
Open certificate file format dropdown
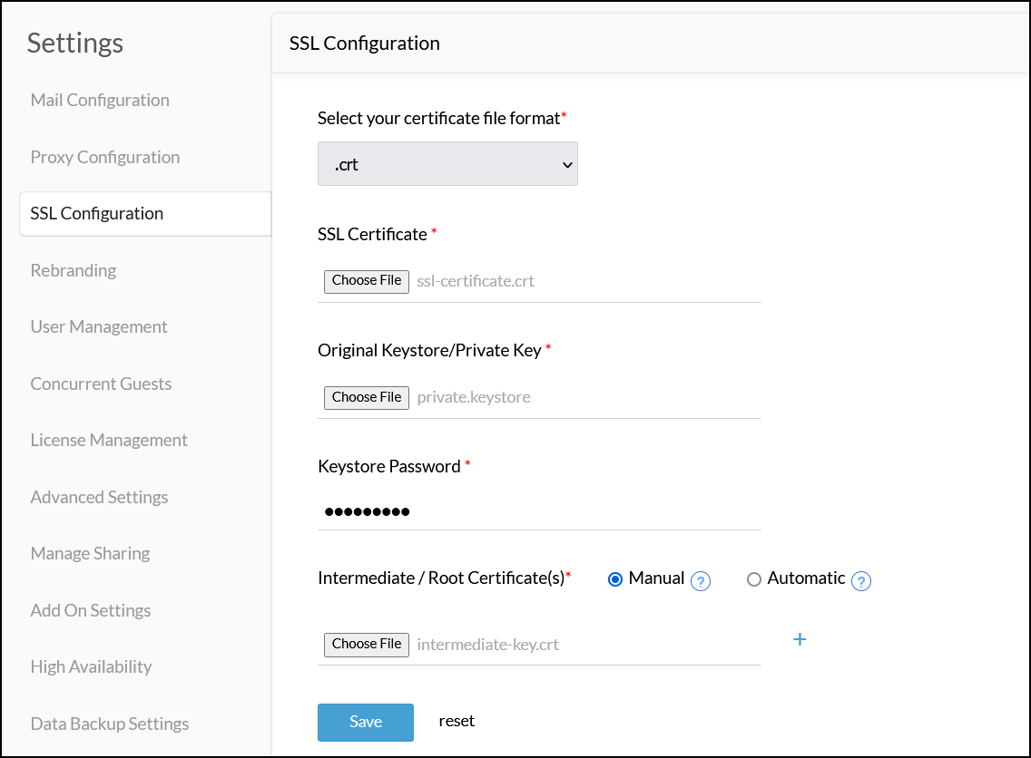click(447, 164)
